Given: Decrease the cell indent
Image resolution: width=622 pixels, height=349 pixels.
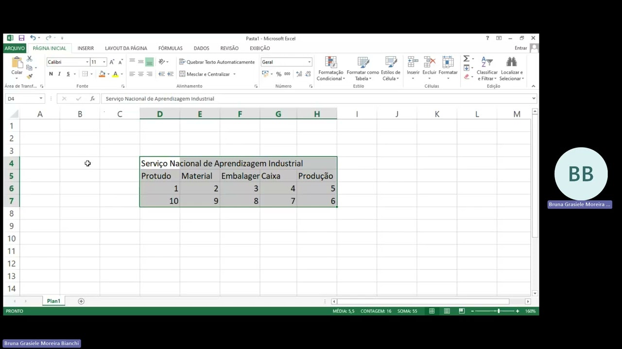Looking at the screenshot, I should tap(162, 74).
